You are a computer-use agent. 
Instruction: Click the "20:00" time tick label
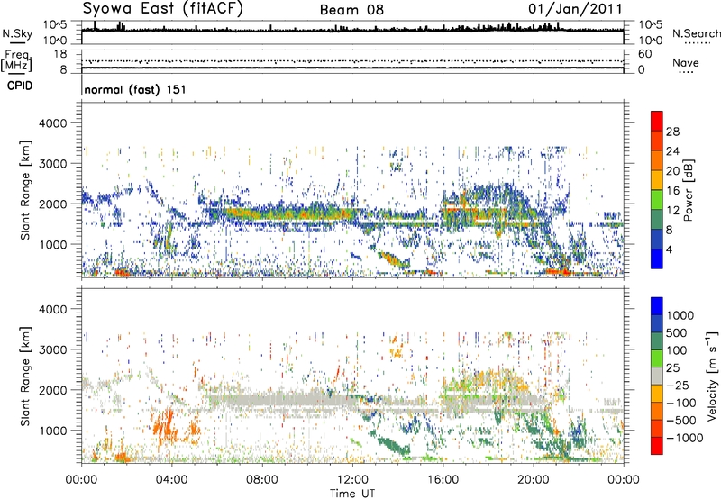click(x=533, y=480)
